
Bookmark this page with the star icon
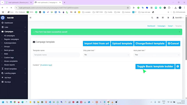(128, 8)
